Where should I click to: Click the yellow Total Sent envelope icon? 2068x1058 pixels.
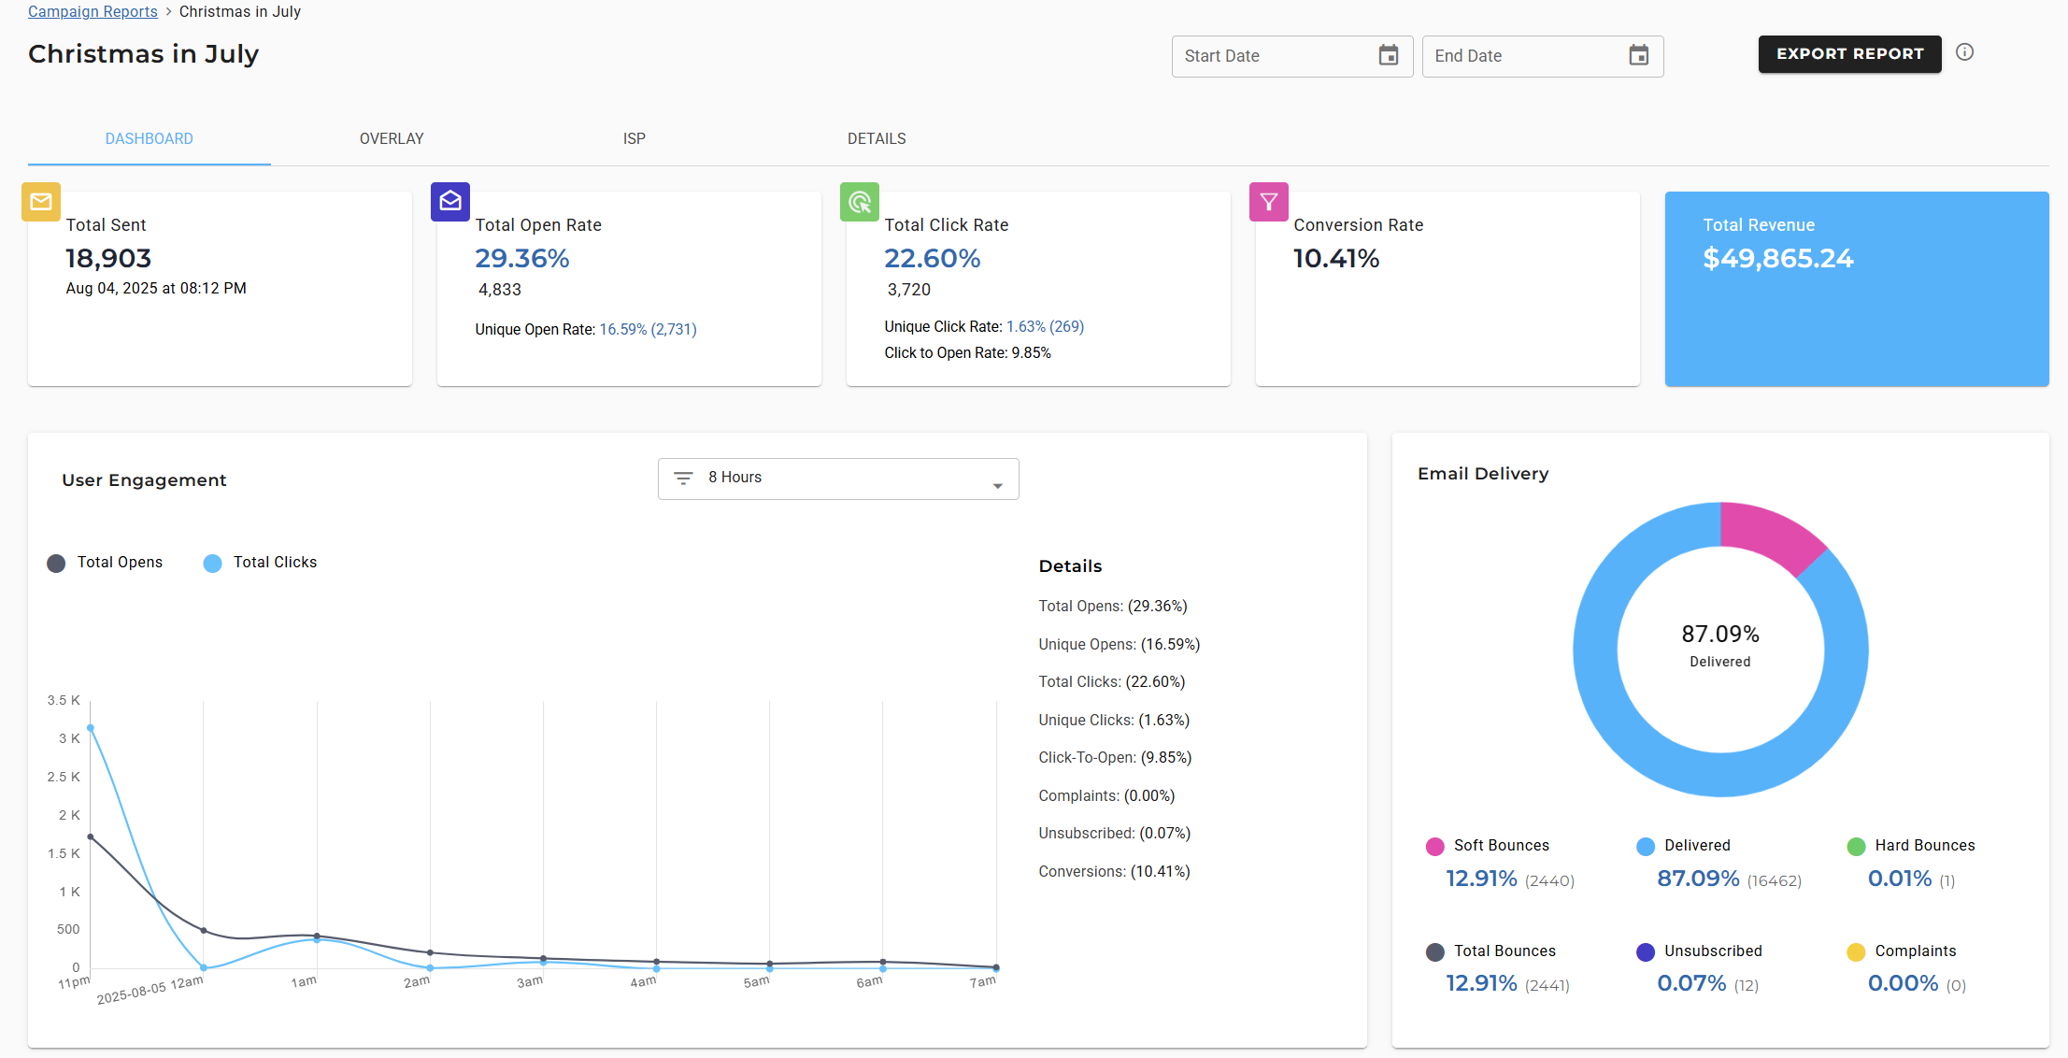tap(41, 202)
